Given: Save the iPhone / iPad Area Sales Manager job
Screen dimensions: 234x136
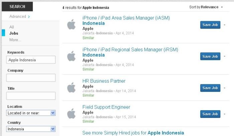Looking at the screenshot, I should (210, 25).
